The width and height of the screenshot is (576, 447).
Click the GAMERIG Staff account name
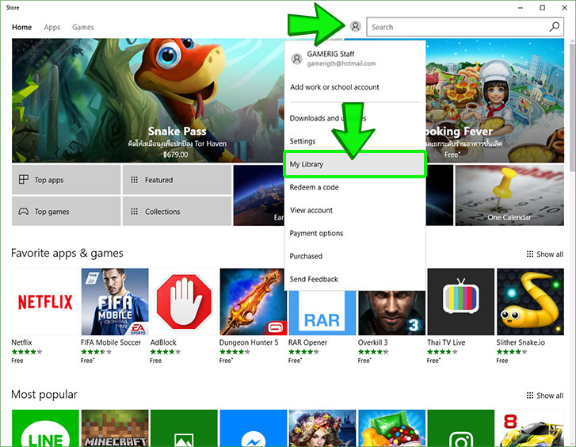click(x=330, y=54)
